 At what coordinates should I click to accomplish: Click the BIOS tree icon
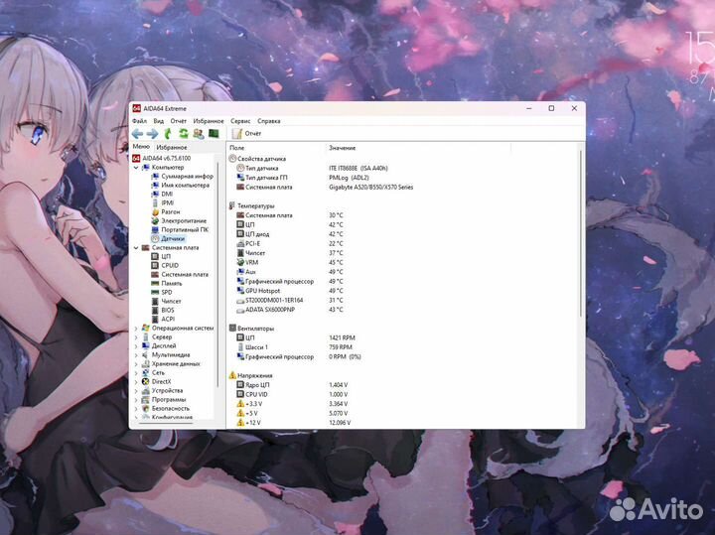[x=155, y=311]
